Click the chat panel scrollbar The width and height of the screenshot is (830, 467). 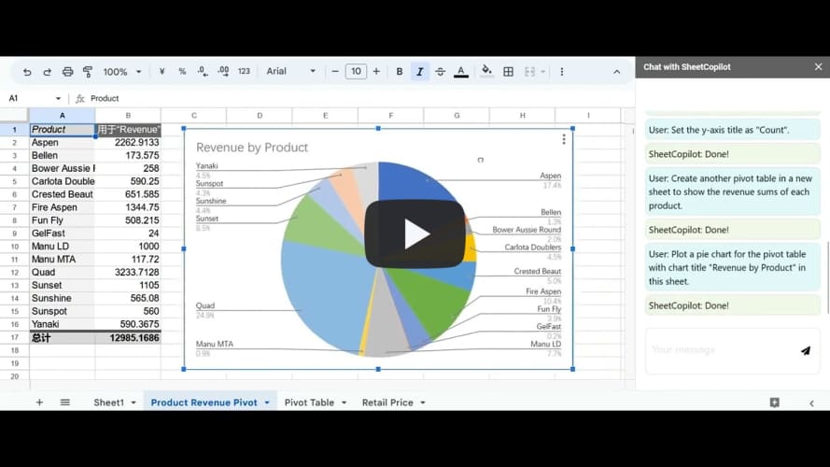tap(827, 277)
